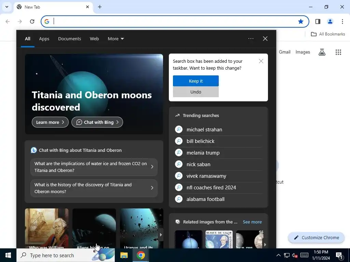Switch to the Documents tab

(69, 39)
